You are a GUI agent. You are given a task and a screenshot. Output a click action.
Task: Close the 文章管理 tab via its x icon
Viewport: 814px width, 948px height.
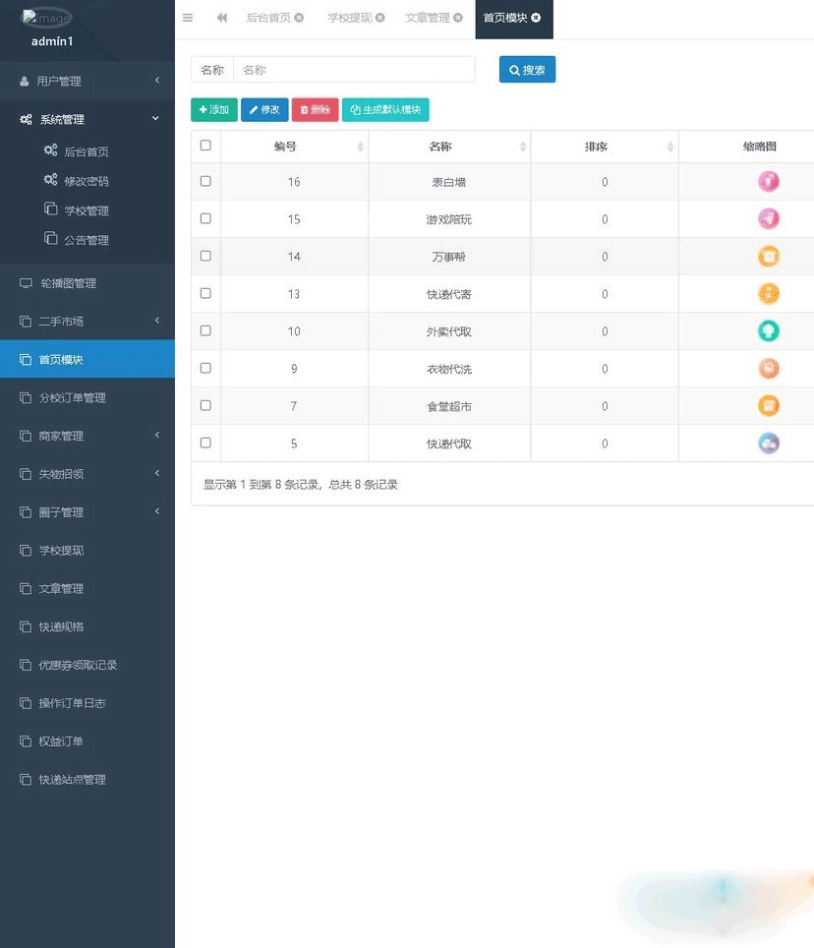tap(458, 18)
